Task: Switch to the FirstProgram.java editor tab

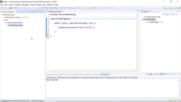Action: [54, 12]
